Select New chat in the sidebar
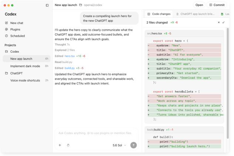Screen dimensions: 234x156 point(27,23)
